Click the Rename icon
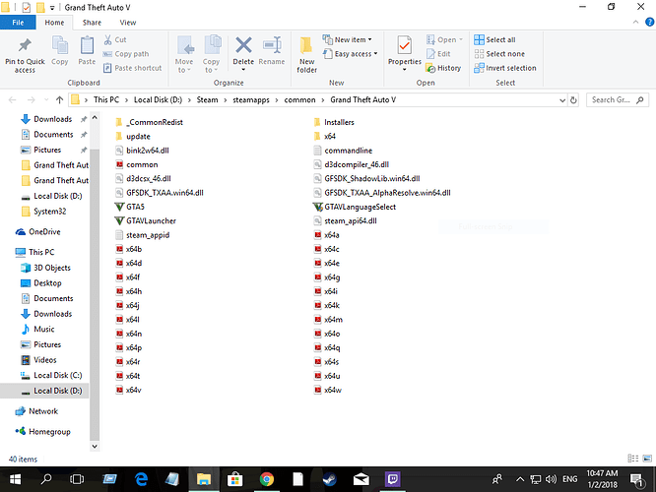 pyautogui.click(x=272, y=45)
